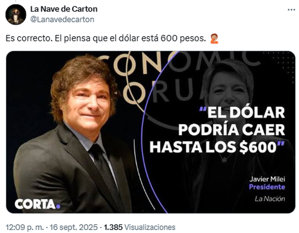The height and width of the screenshot is (233, 299).
Task: Click the 1.385 Visualizaciones count
Action: [x=139, y=227]
